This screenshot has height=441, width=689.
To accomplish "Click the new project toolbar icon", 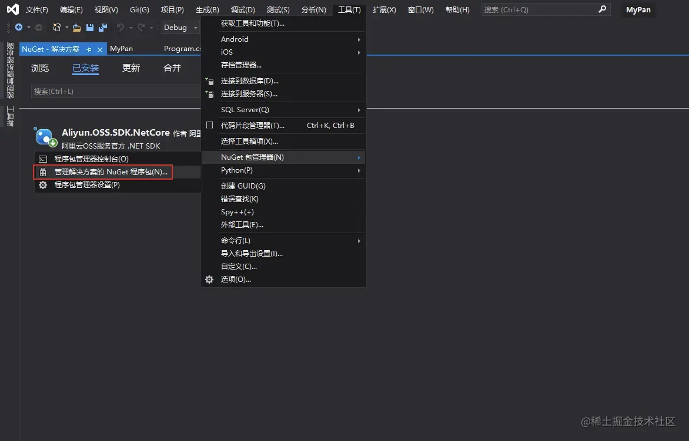I will [56, 27].
